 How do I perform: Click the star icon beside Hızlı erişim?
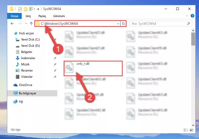tap(16, 33)
